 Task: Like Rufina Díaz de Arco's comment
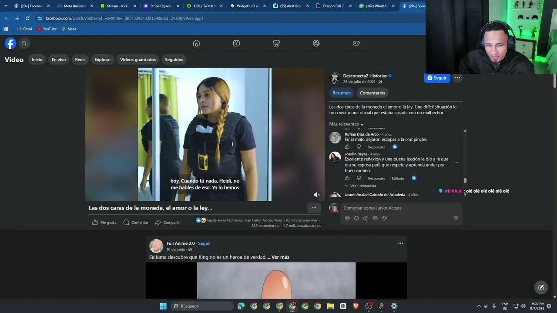click(347, 147)
